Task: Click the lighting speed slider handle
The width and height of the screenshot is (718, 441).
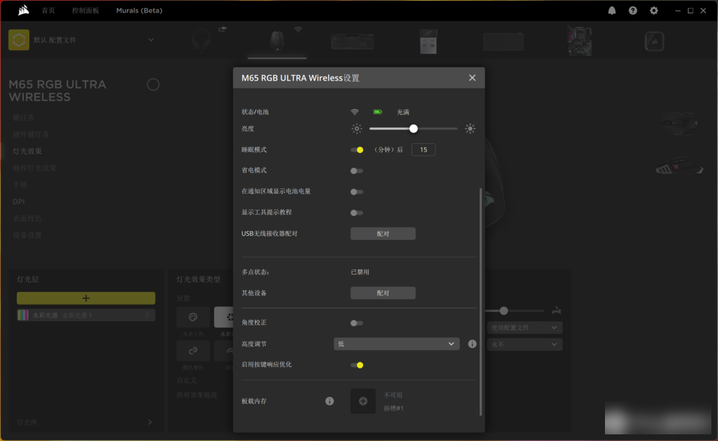Action: 504,311
